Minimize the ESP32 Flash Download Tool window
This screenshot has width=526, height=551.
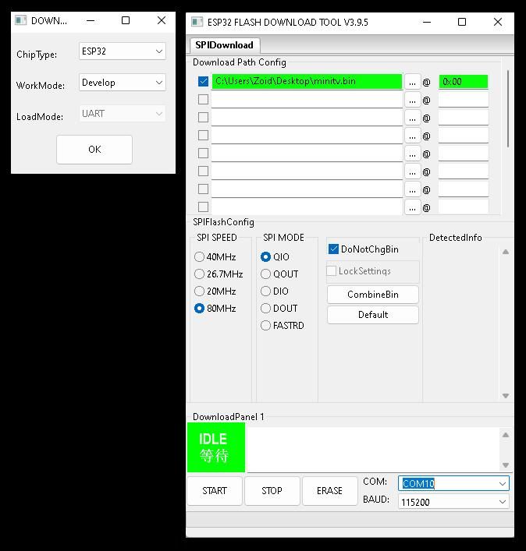pyautogui.click(x=427, y=22)
